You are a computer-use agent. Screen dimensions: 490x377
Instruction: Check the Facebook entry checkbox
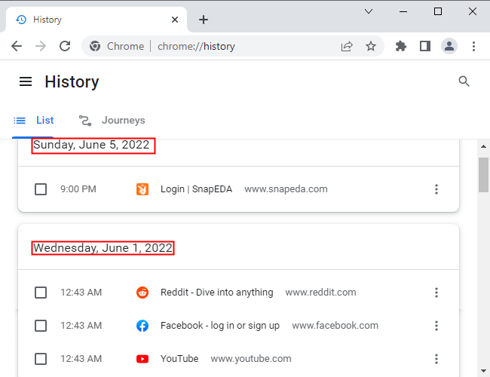[x=41, y=326]
